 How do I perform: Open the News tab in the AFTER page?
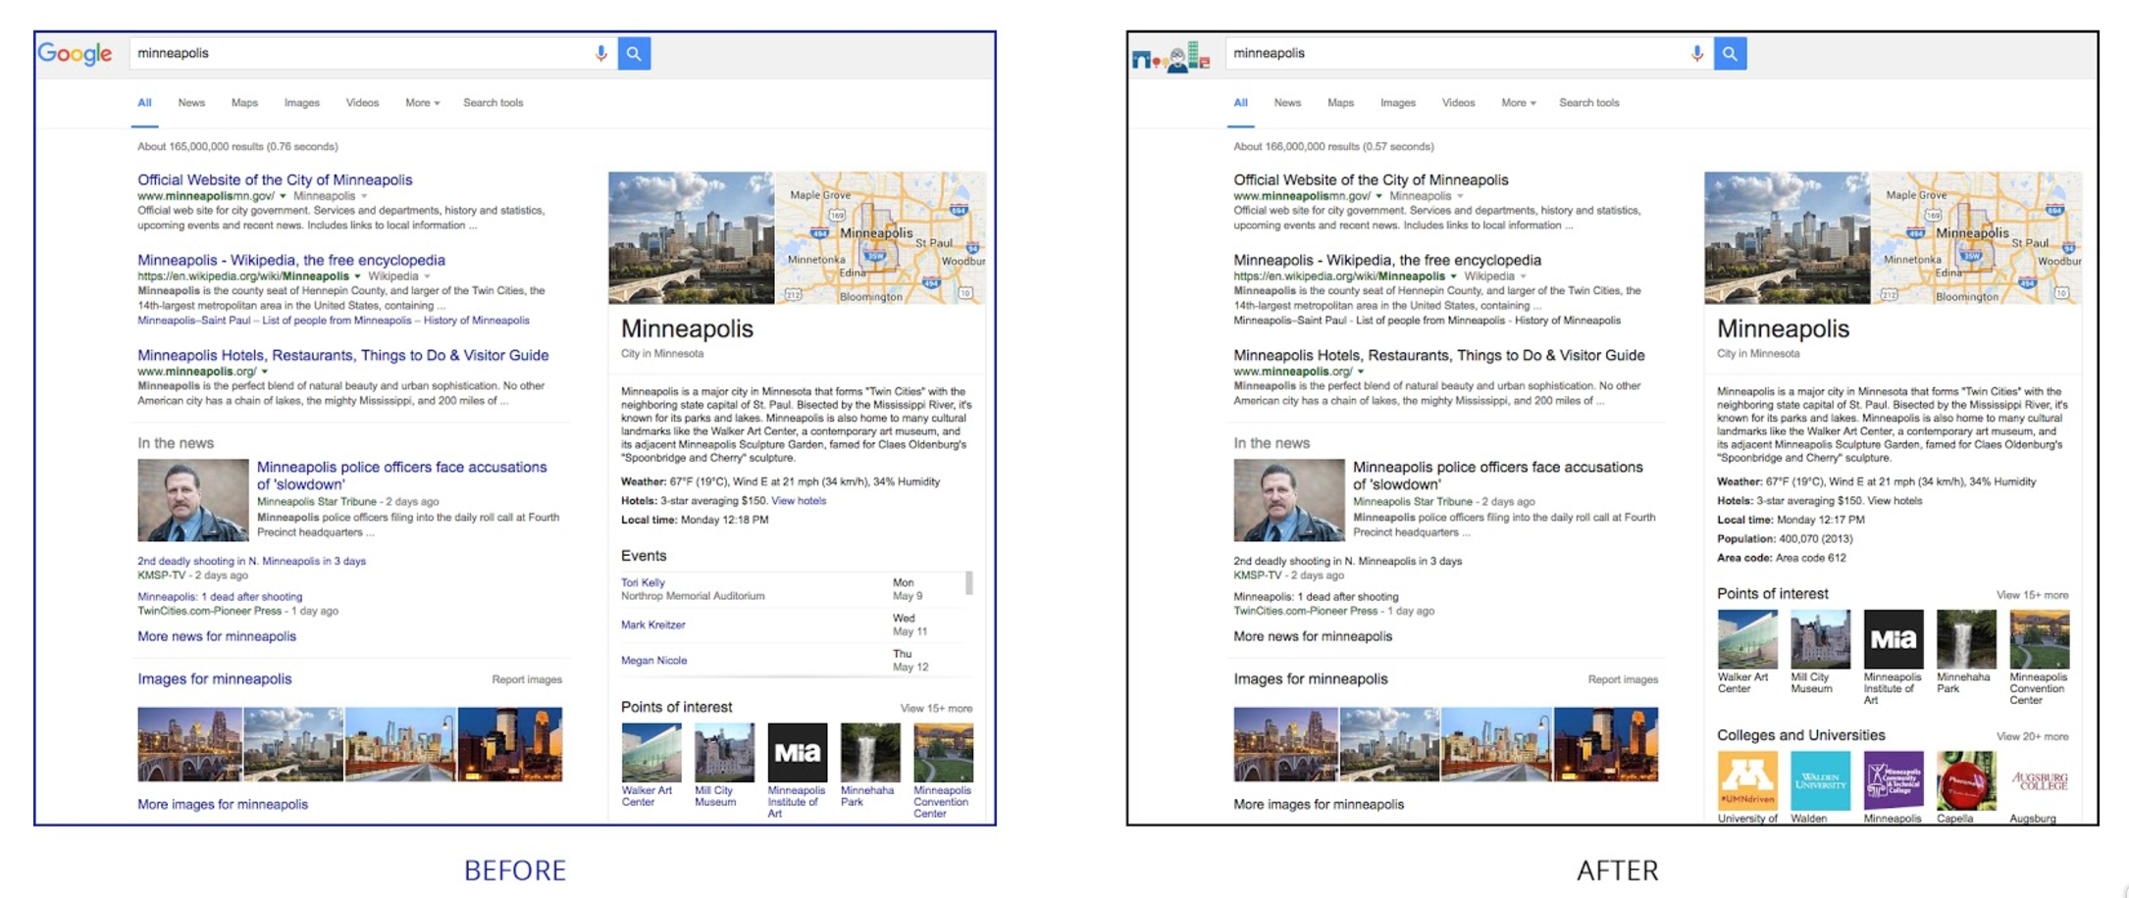[x=1287, y=103]
